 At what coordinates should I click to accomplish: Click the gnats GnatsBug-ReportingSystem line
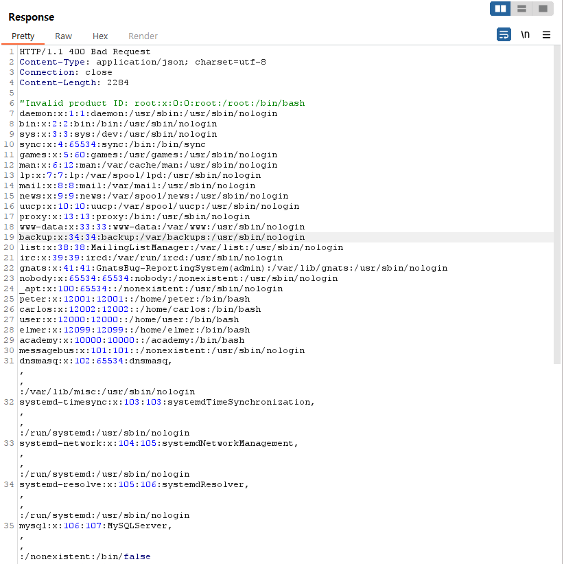[x=233, y=269]
